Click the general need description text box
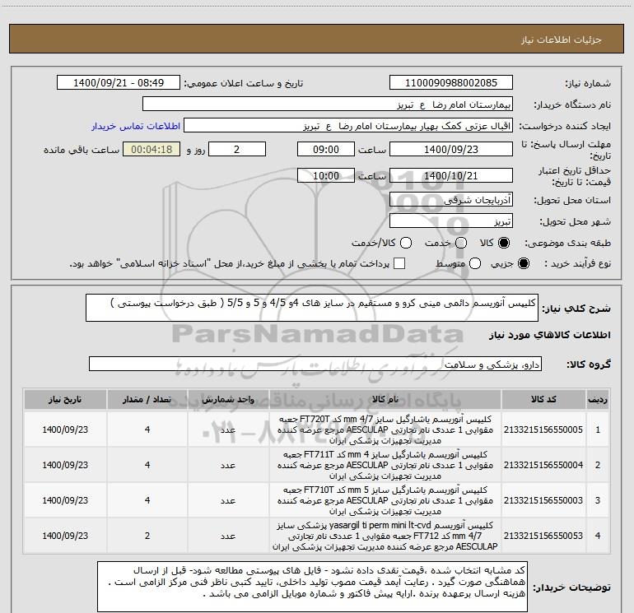This screenshot has height=613, width=634. pyautogui.click(x=312, y=308)
